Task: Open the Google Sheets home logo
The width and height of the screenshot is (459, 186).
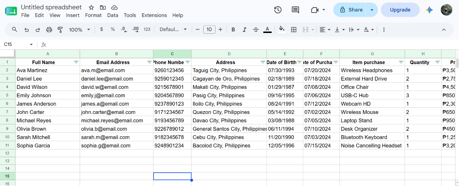Action: (x=11, y=11)
